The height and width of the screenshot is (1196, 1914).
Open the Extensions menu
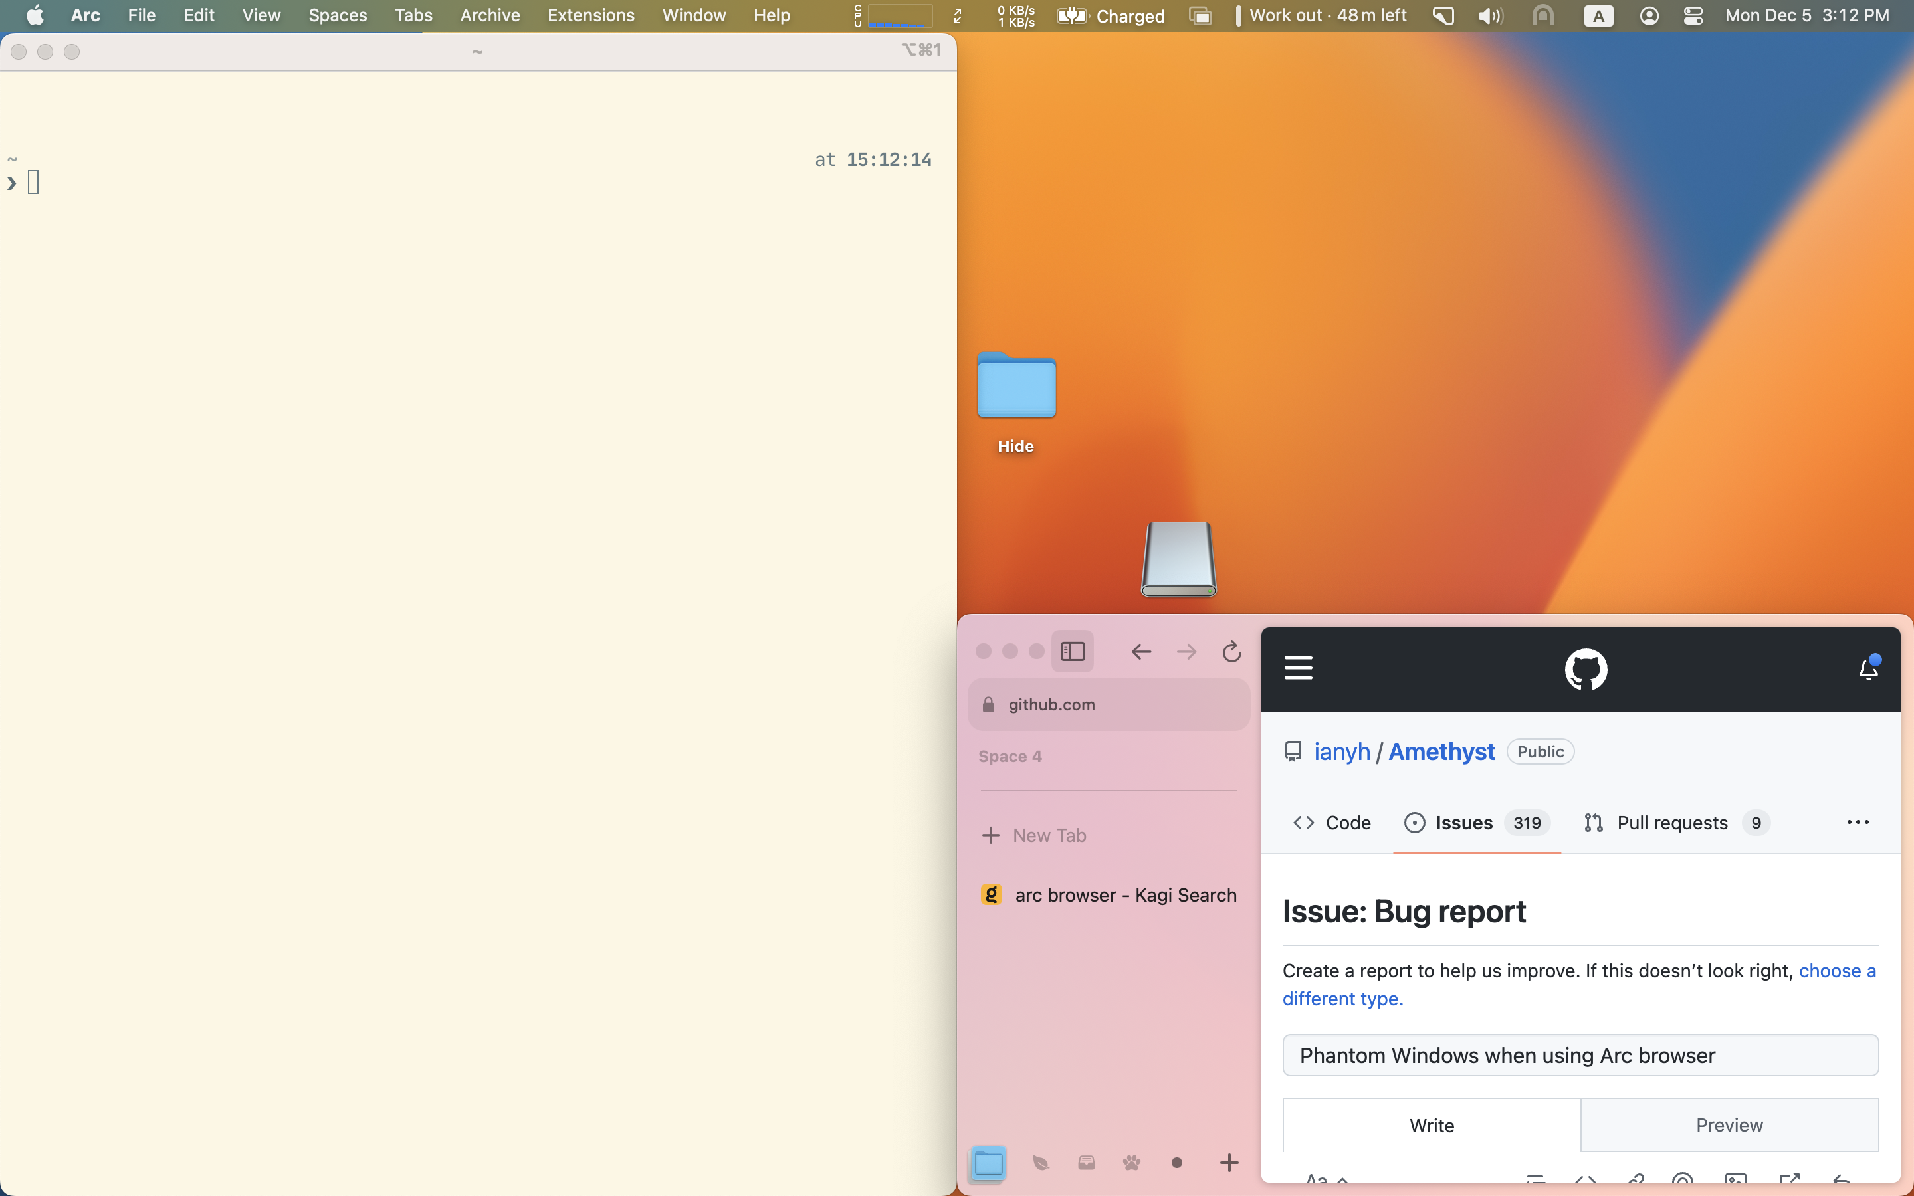tap(591, 15)
